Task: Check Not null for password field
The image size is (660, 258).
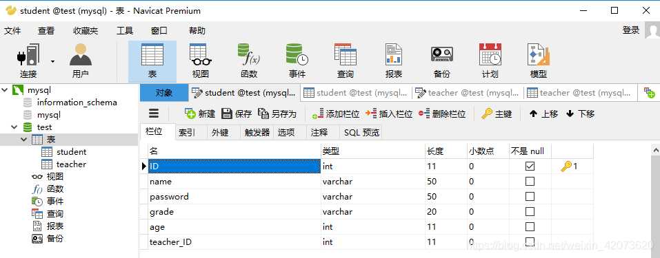Action: point(530,197)
